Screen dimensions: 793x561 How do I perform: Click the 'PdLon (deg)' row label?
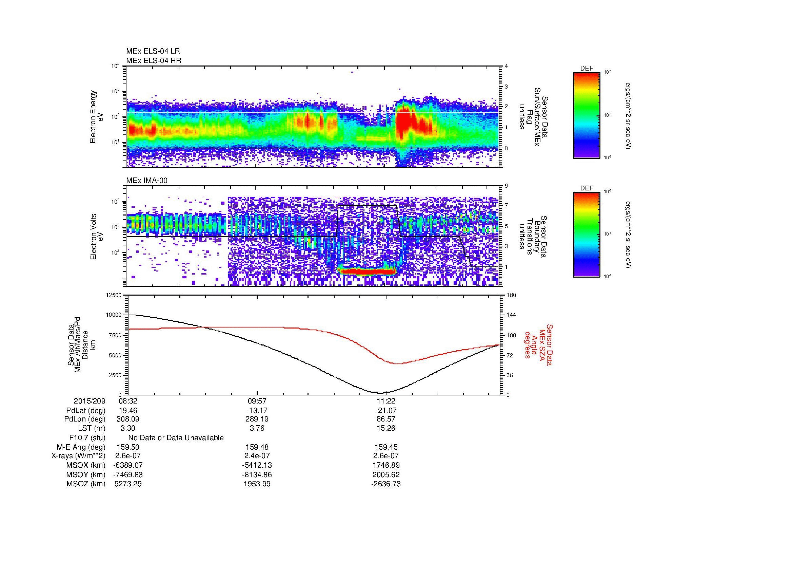click(x=85, y=419)
